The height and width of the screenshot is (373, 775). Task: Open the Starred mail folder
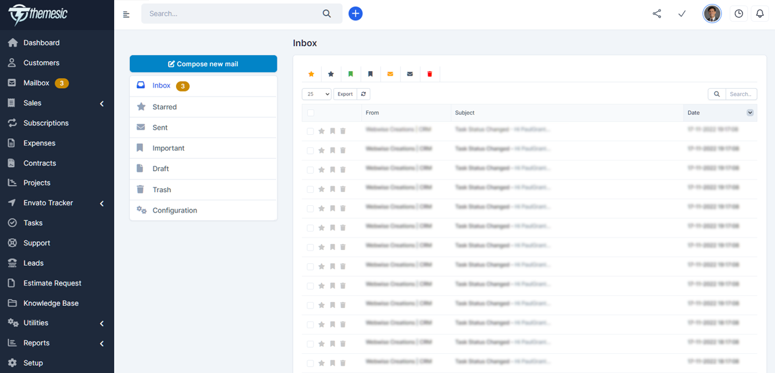(165, 107)
